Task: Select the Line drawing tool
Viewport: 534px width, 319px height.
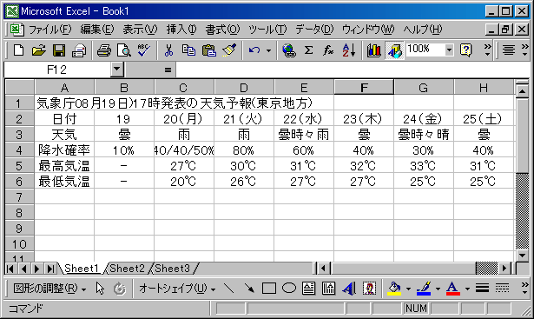Action: pos(229,289)
